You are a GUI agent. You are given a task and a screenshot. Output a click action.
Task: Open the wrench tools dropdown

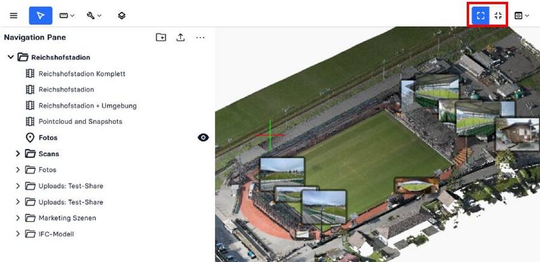94,15
